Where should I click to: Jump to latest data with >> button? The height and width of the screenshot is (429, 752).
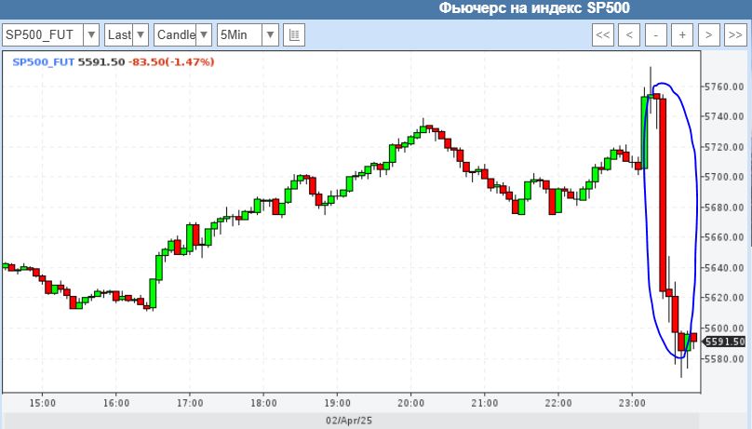click(x=735, y=35)
